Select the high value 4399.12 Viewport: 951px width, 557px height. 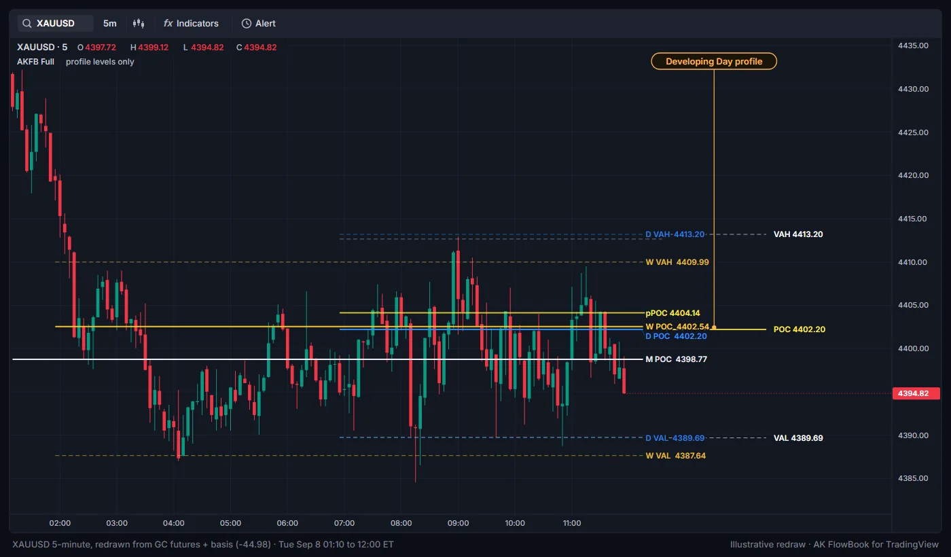153,48
